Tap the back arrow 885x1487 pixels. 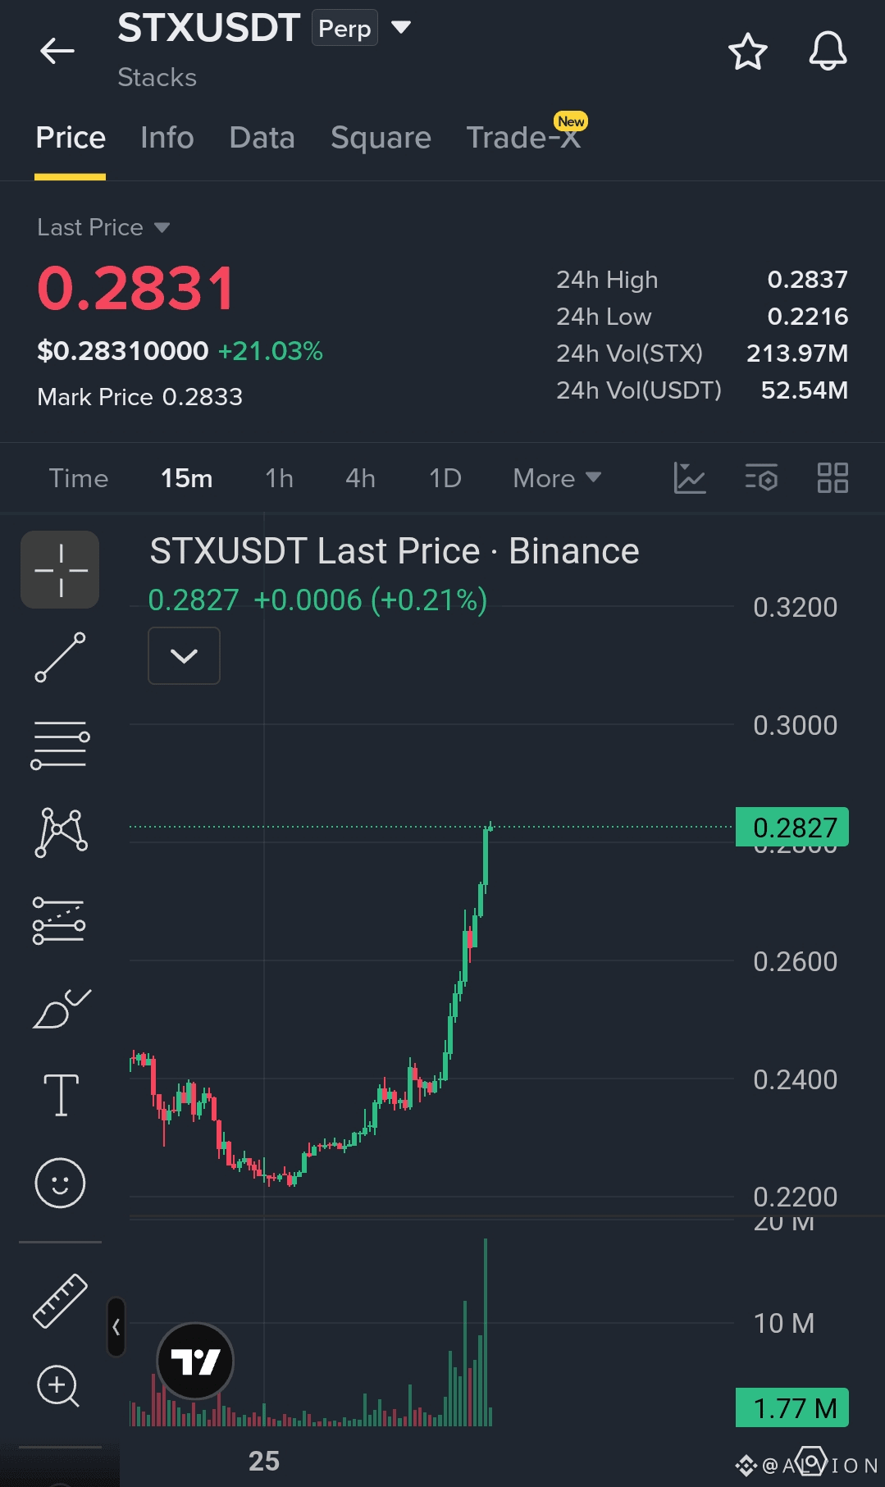coord(57,51)
